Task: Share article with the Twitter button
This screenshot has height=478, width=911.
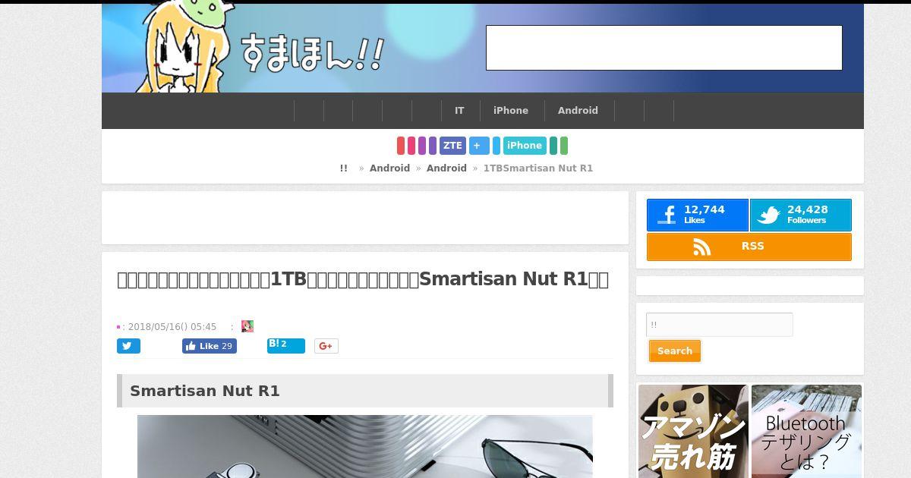Action: click(x=128, y=346)
